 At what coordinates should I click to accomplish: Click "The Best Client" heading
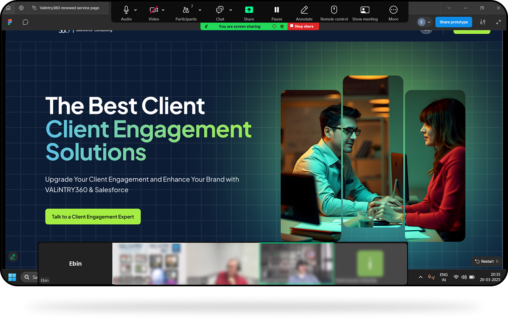[125, 105]
